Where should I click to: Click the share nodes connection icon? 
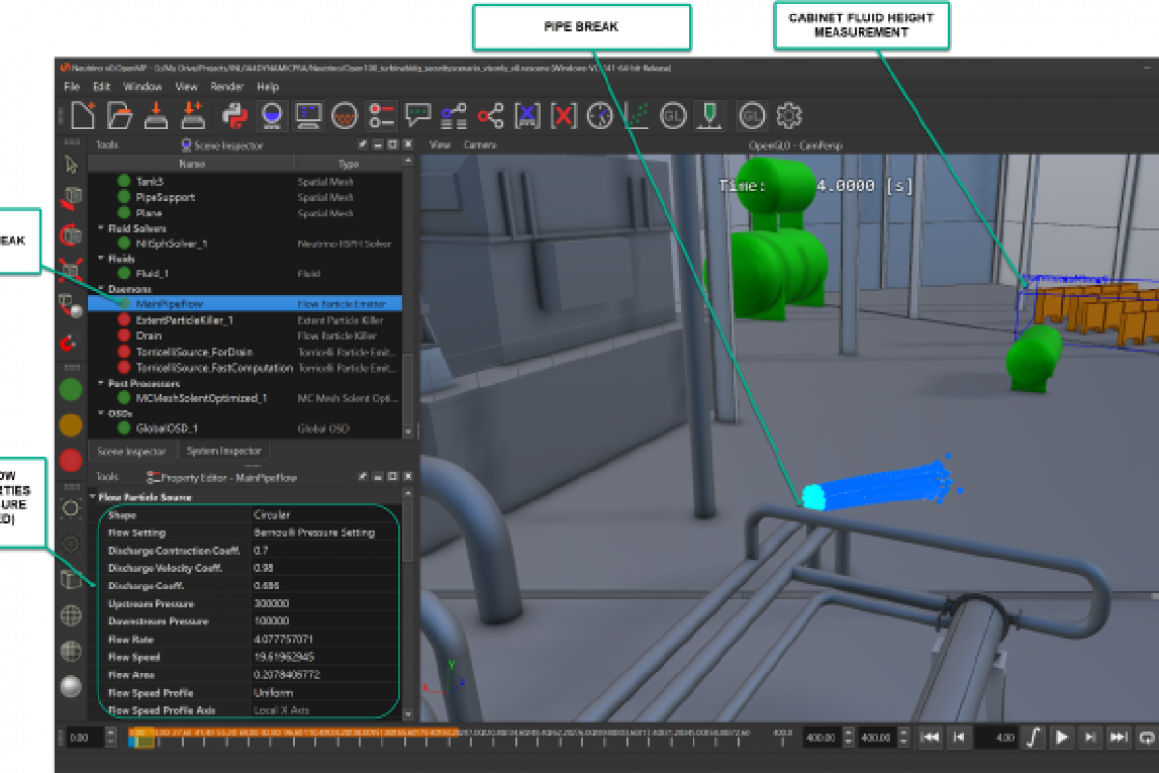point(491,116)
